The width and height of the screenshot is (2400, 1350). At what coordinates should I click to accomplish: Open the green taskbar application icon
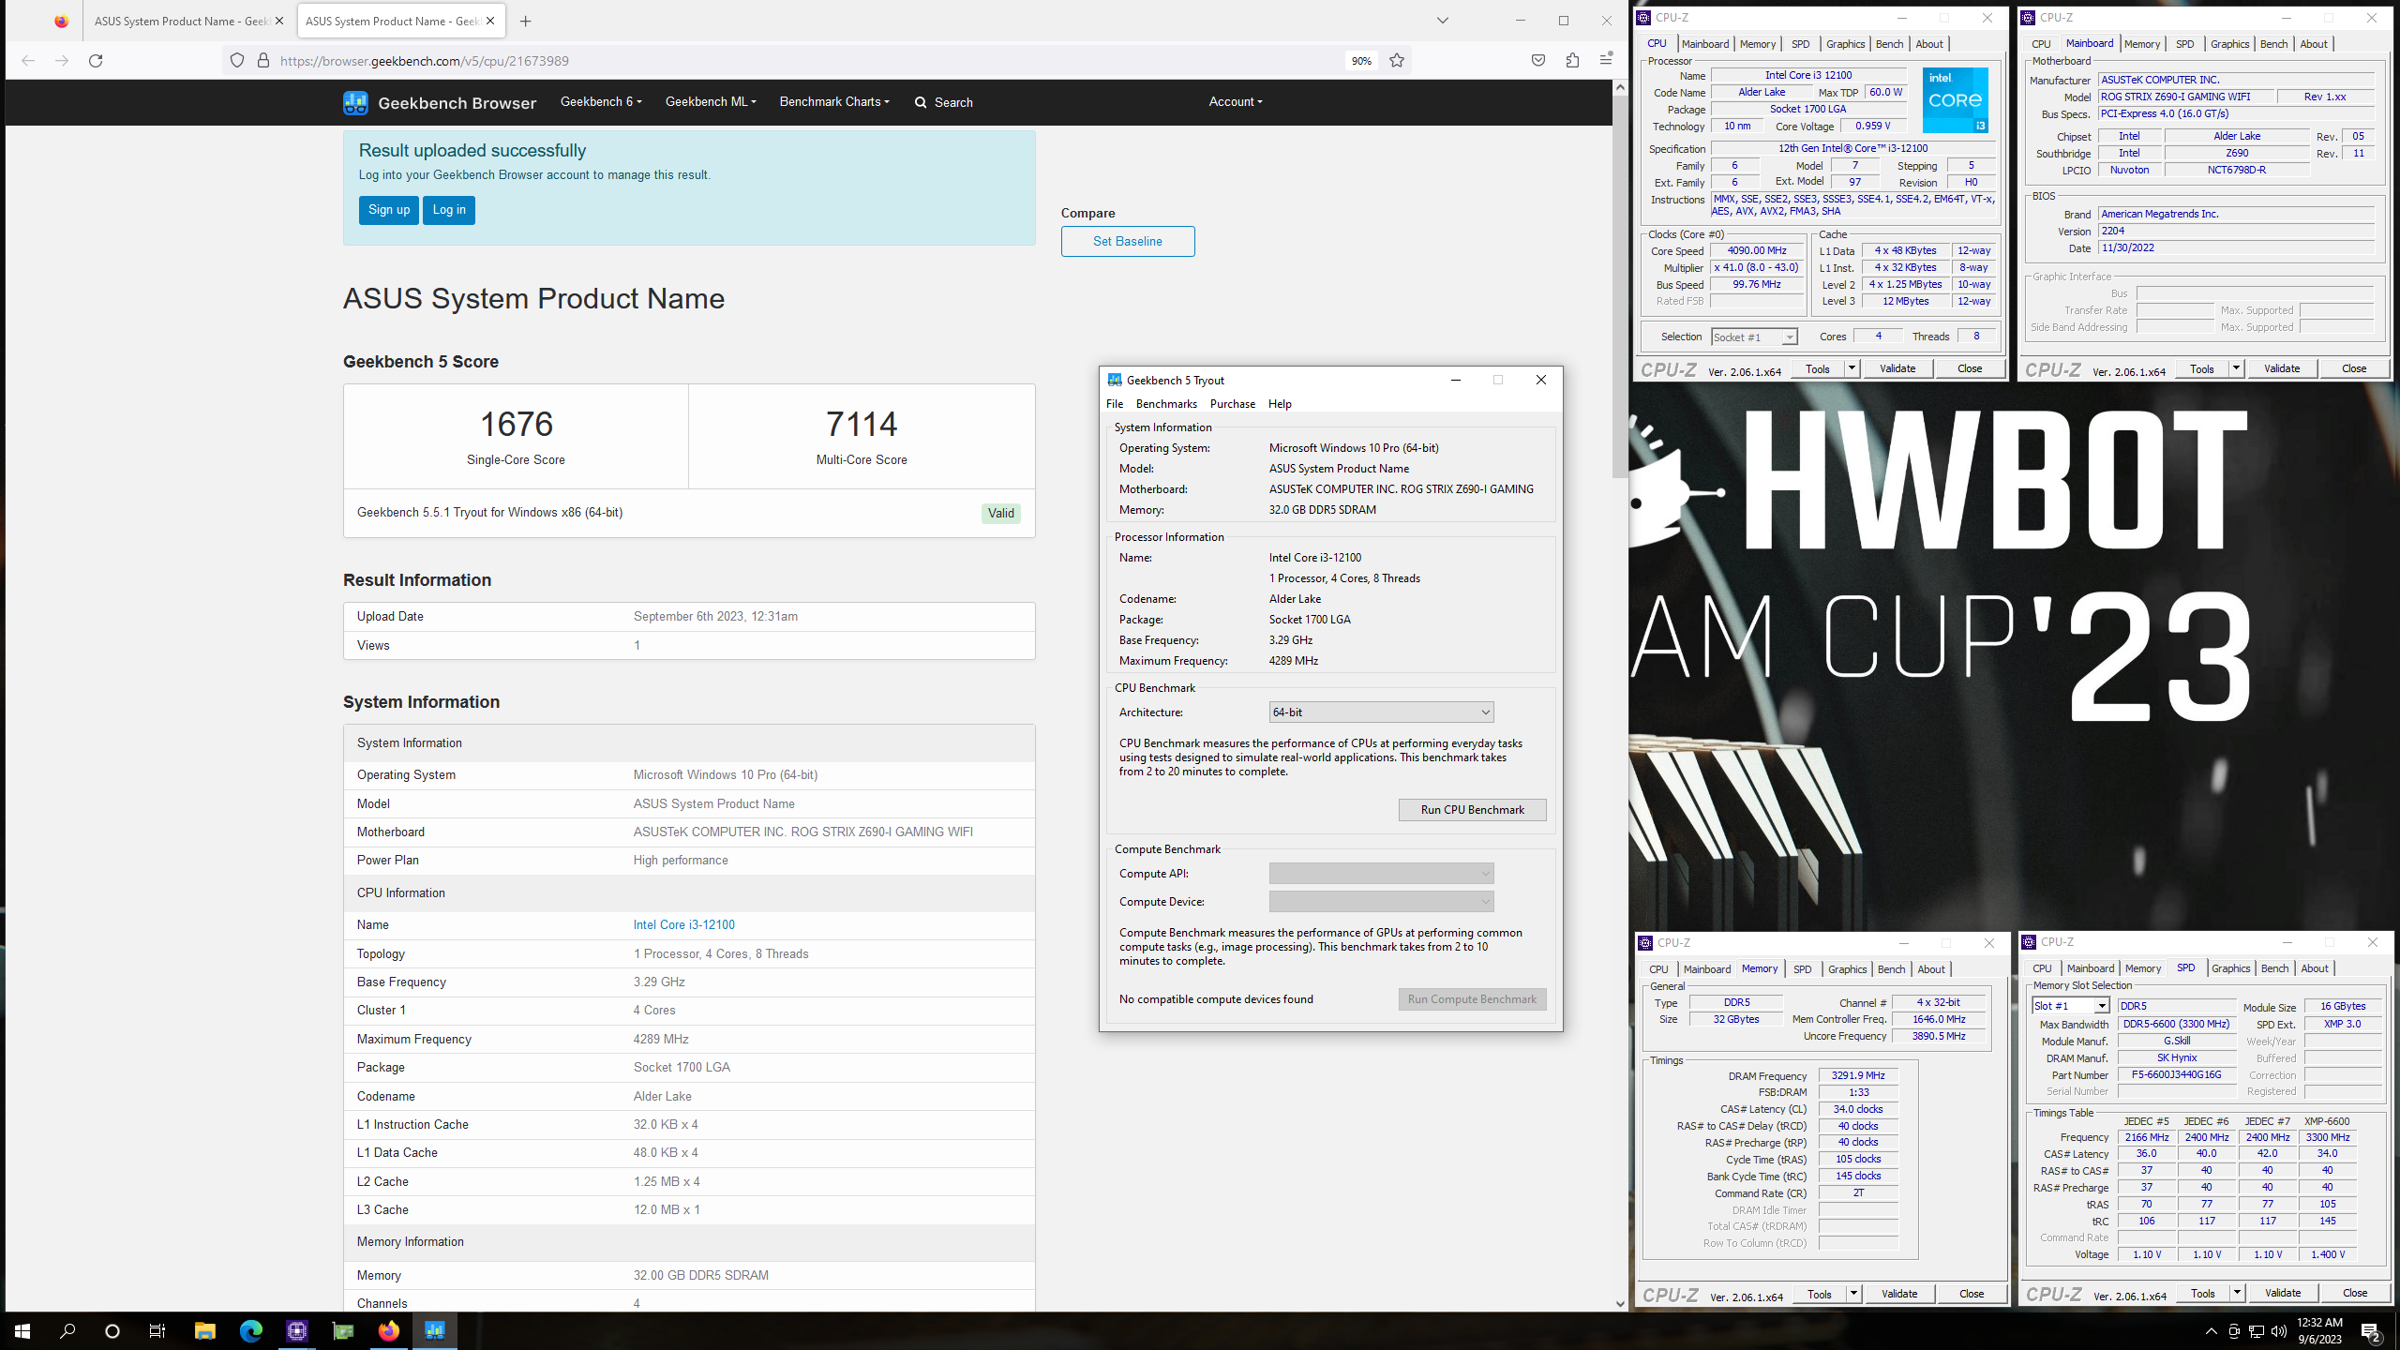coord(342,1331)
